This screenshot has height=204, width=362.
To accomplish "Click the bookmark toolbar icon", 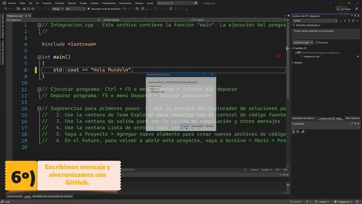I will 171,9.
